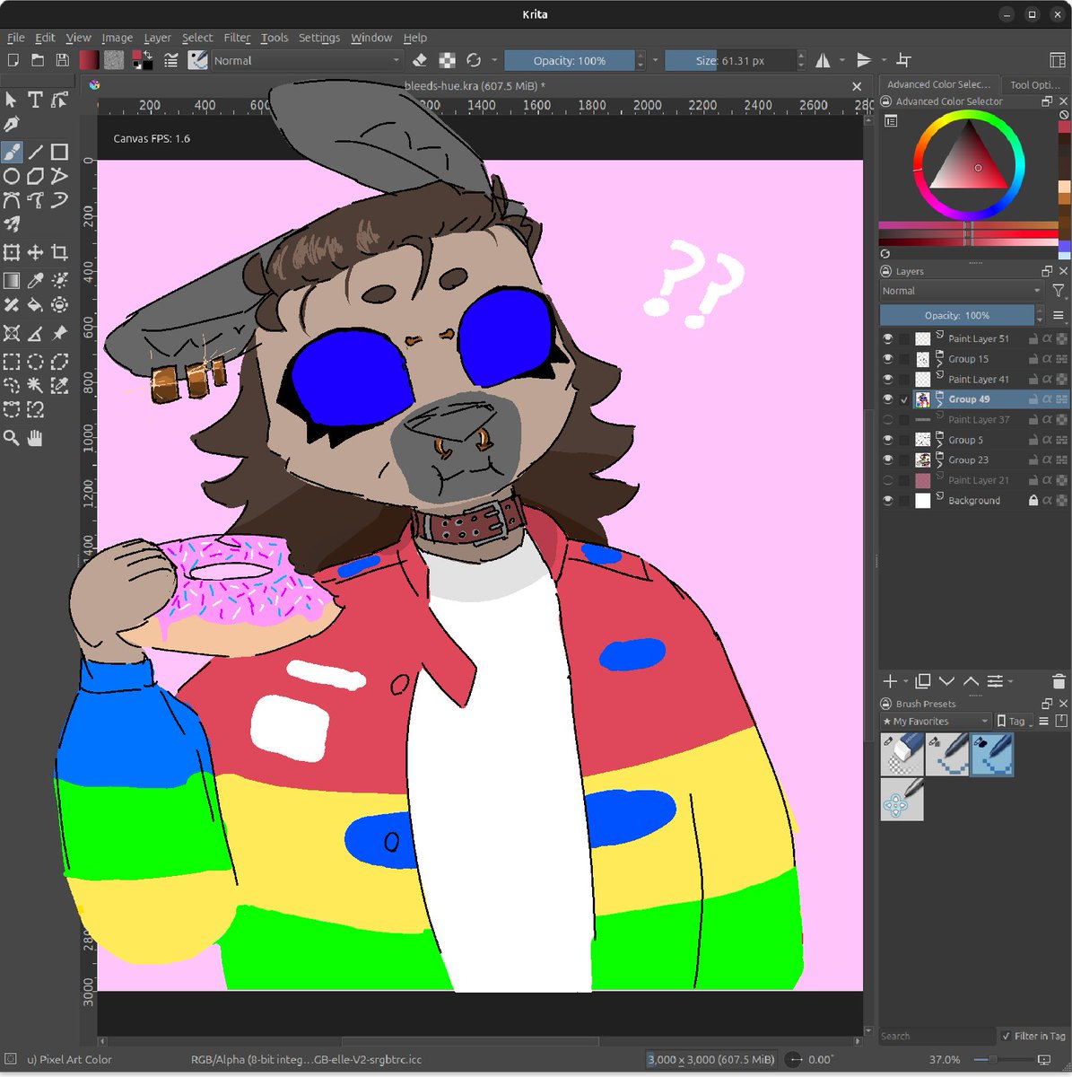Screen dimensions: 1072x1077
Task: Select the Fill bucket tool
Action: [35, 305]
